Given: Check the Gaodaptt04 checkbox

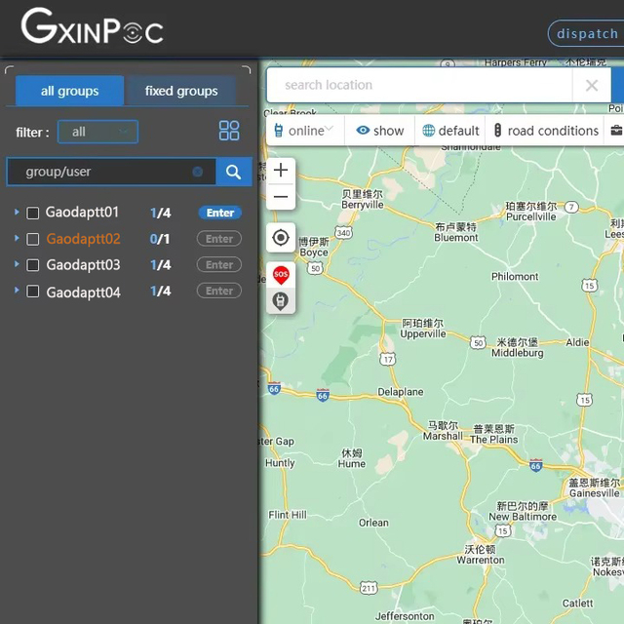Looking at the screenshot, I should click(x=32, y=292).
